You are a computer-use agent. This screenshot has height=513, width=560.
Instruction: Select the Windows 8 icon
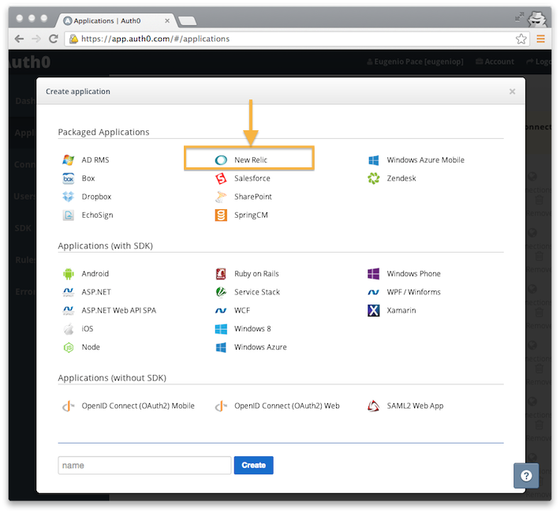221,328
